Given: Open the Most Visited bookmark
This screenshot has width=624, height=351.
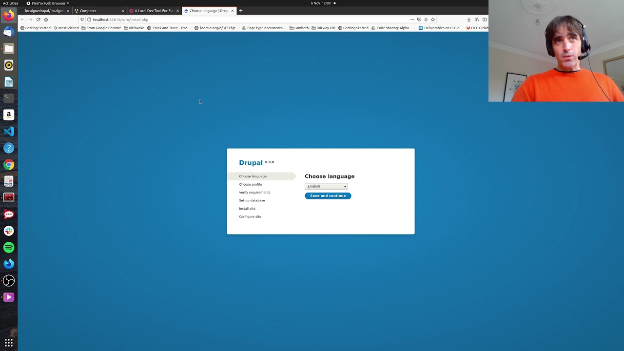Looking at the screenshot, I should (66, 28).
